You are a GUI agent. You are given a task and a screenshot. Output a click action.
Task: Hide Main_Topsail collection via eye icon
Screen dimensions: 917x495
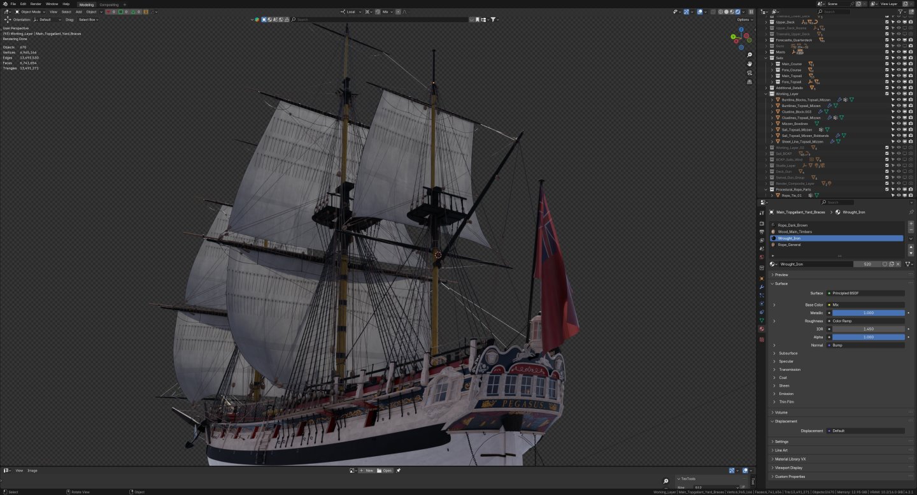click(899, 76)
